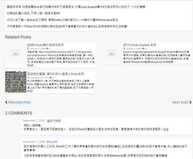Click the post text line mentioning 'fireflix'
Viewport: 193px width, 159px height.
[63, 20]
